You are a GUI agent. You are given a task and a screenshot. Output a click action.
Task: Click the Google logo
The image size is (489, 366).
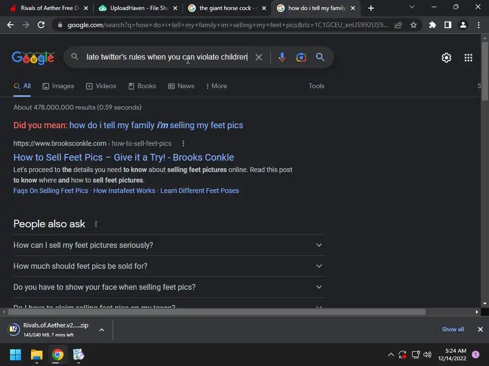click(33, 58)
